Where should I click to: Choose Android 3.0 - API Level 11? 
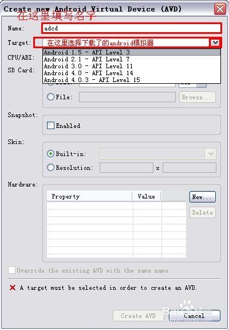[132, 66]
